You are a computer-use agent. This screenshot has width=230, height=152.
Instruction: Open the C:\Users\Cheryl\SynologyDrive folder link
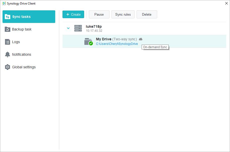point(117,44)
